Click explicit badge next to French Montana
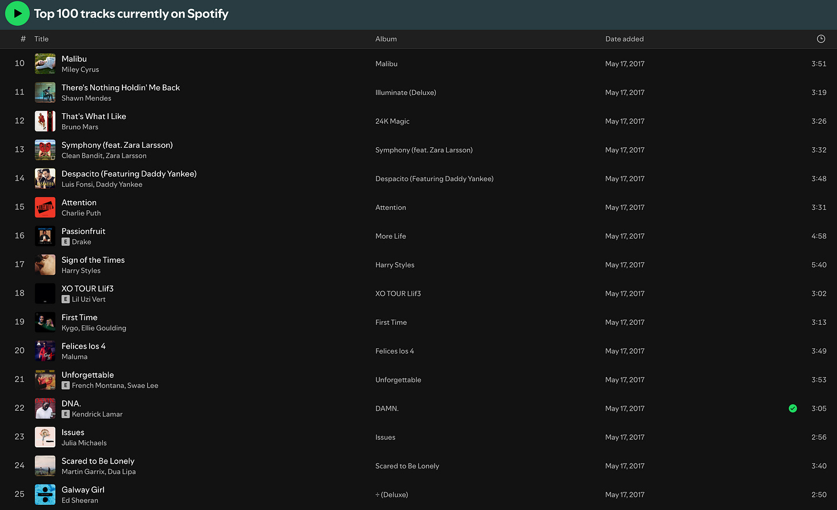 click(x=66, y=386)
